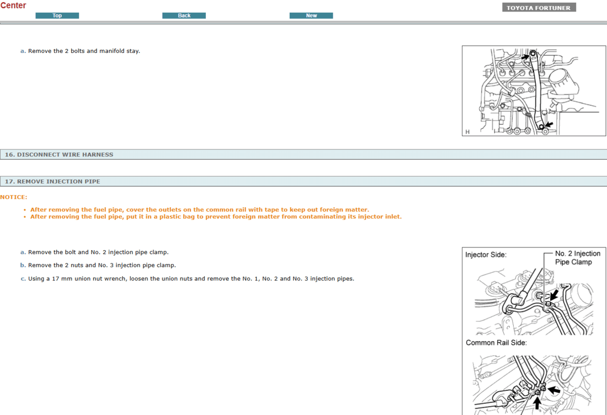
Task: Click the red Center page title
Action: click(x=13, y=6)
